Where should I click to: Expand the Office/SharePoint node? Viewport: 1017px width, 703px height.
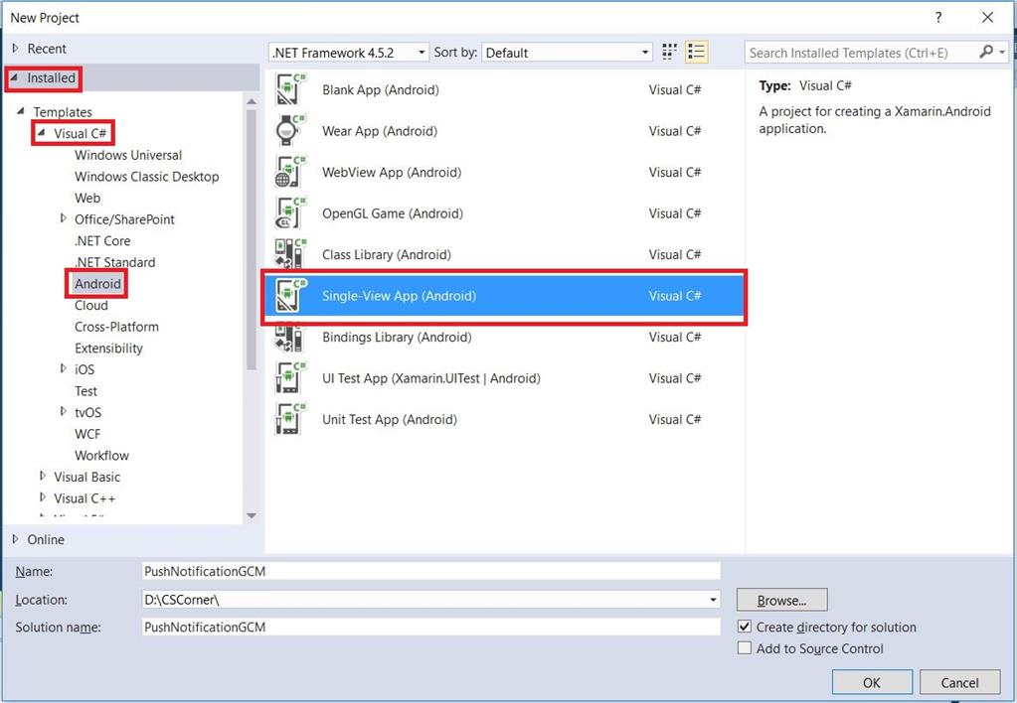click(63, 218)
